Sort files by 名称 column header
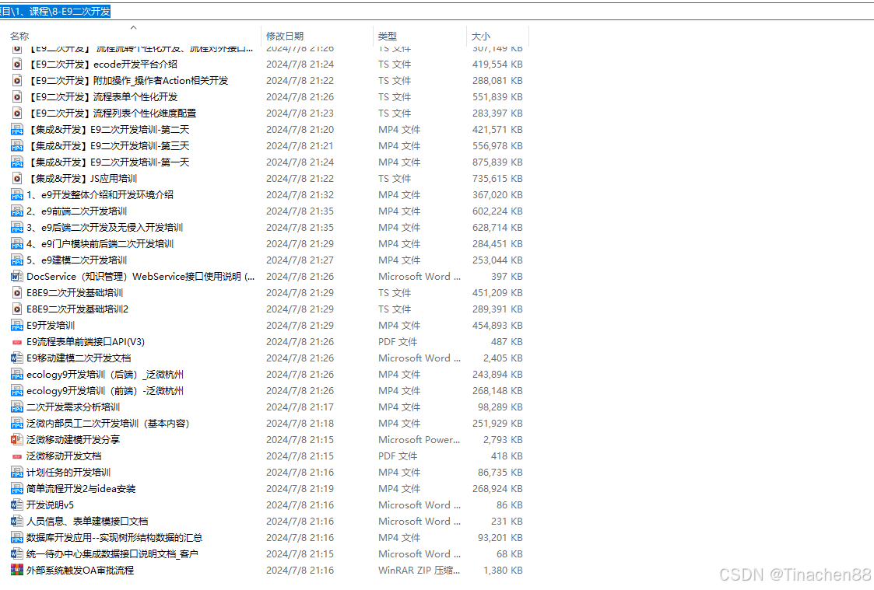Screen dimensions: 874x590 click(20, 37)
